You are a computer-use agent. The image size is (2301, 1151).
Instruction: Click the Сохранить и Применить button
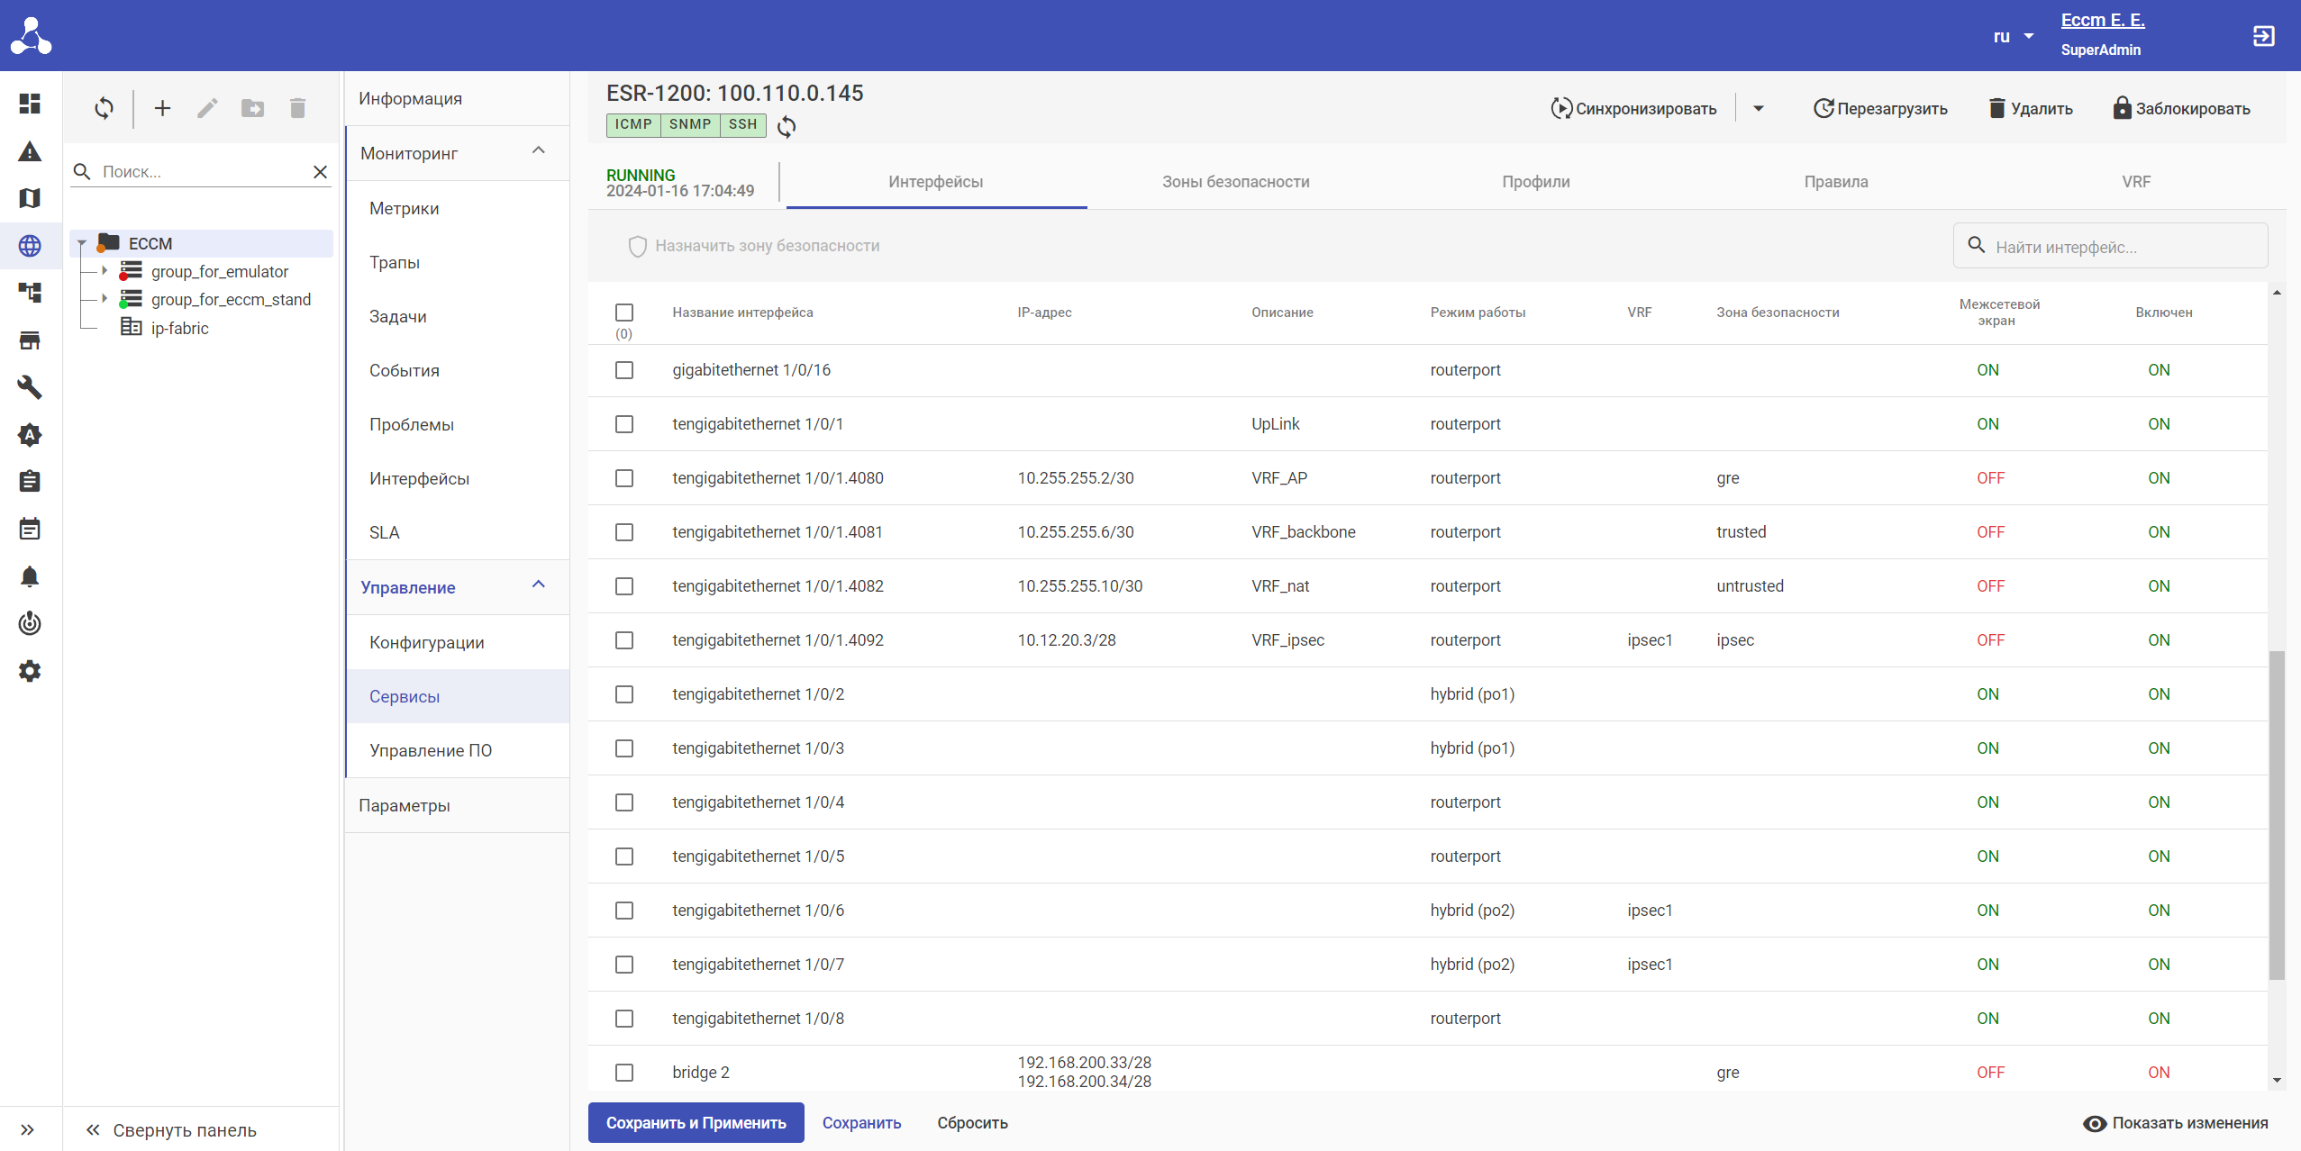pos(696,1122)
